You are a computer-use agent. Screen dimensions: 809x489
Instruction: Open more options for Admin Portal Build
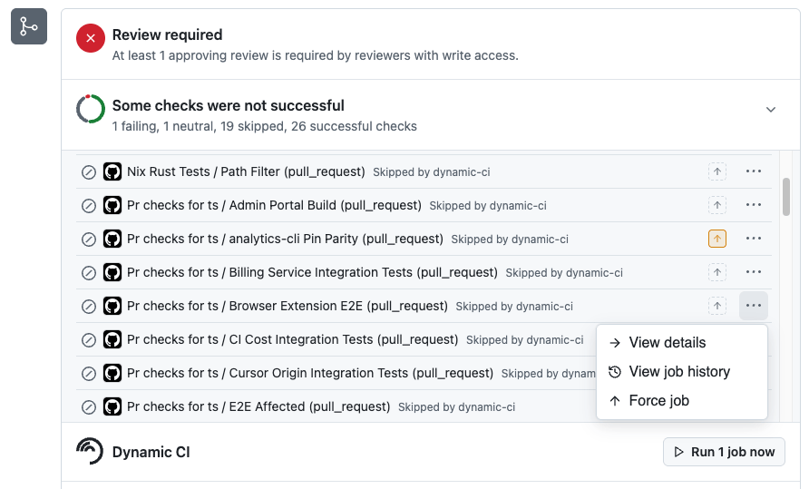[754, 205]
